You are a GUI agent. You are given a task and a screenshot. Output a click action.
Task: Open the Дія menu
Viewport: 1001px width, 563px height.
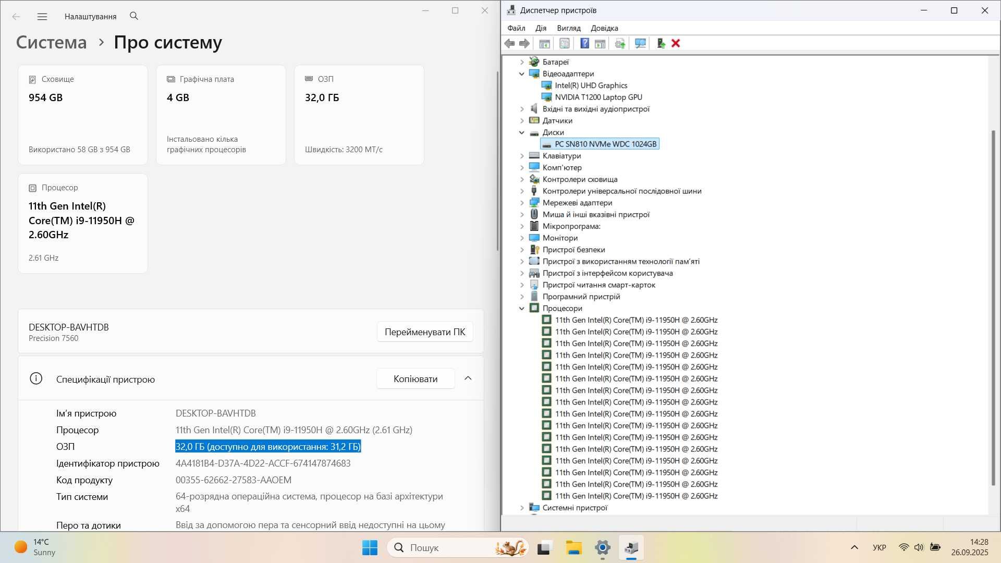541,28
